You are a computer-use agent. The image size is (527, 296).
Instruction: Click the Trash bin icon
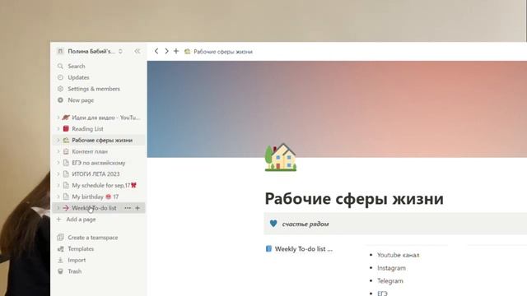tap(60, 271)
